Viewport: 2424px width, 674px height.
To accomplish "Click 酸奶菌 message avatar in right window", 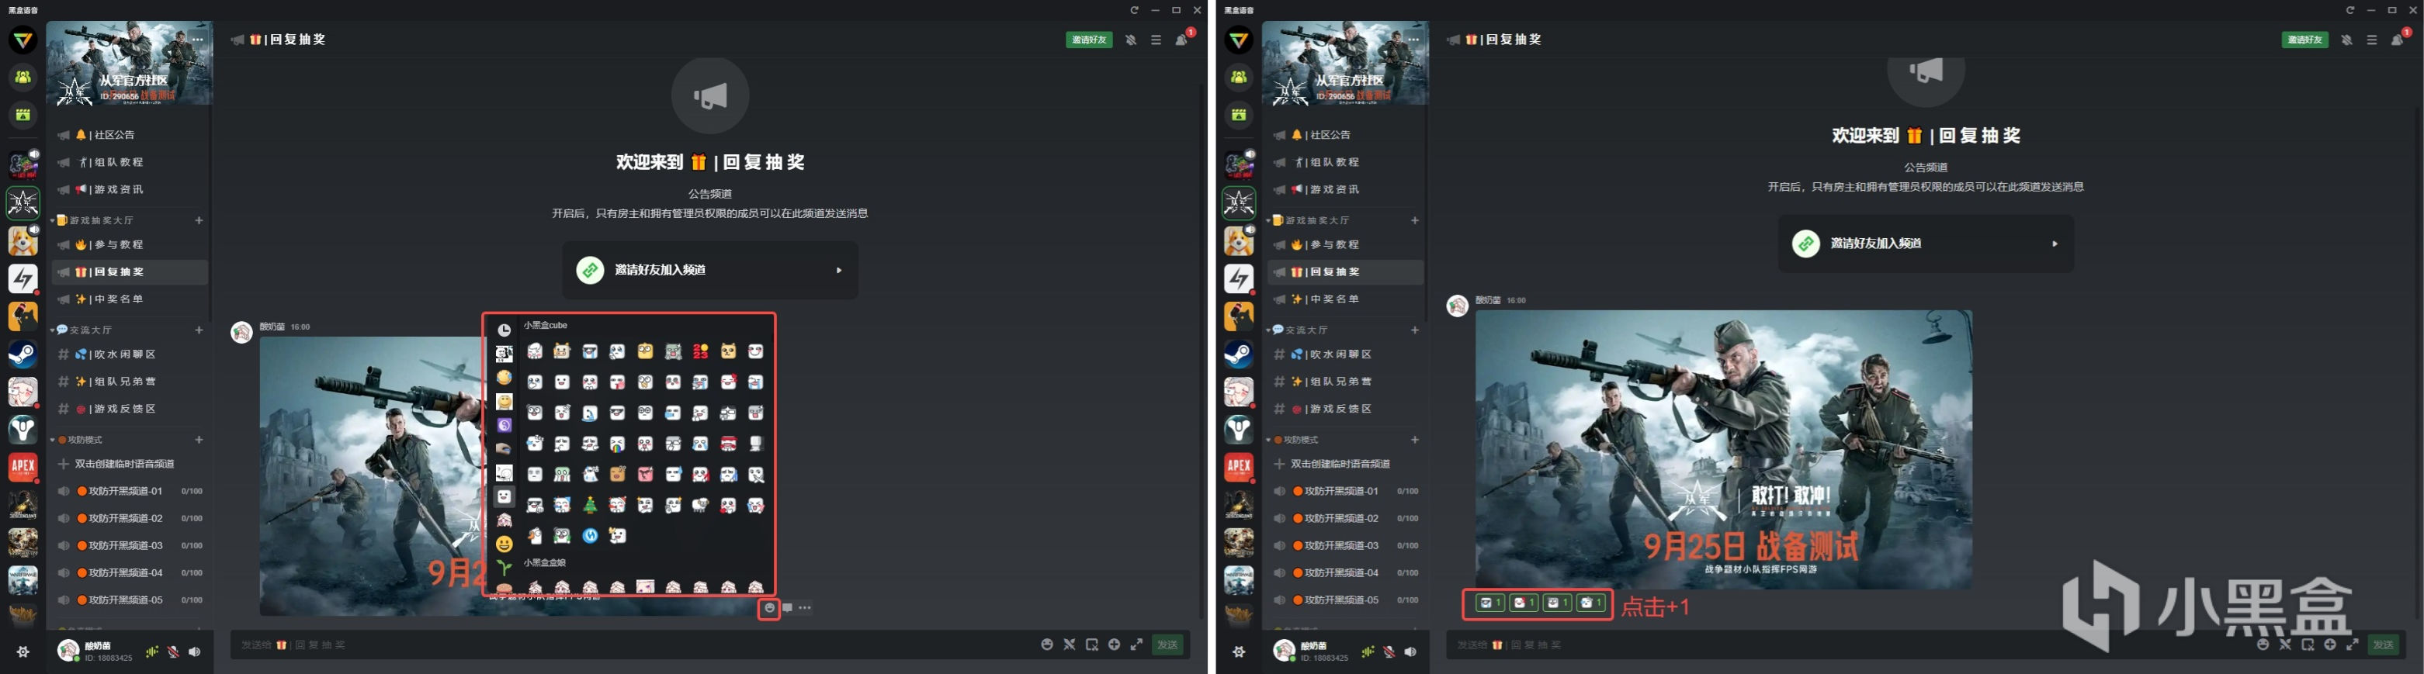I will pos(1457,306).
